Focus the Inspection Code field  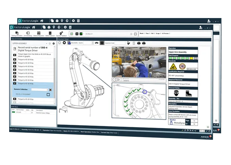120,43
